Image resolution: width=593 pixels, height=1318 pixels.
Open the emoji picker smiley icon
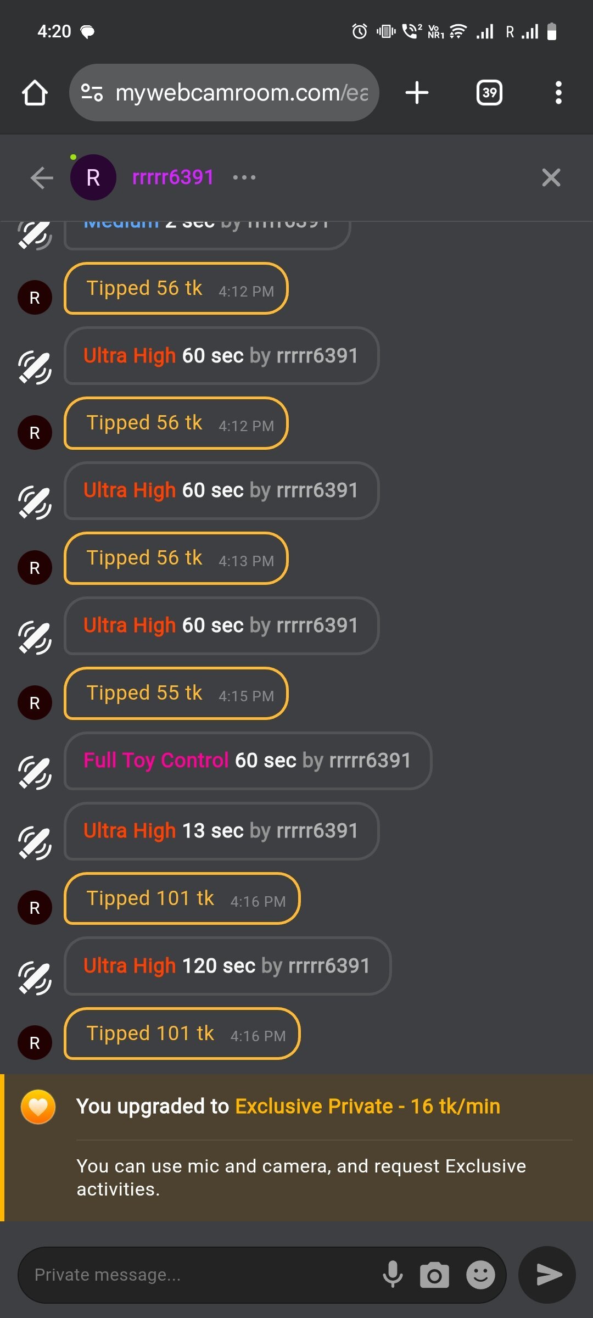click(x=480, y=1275)
